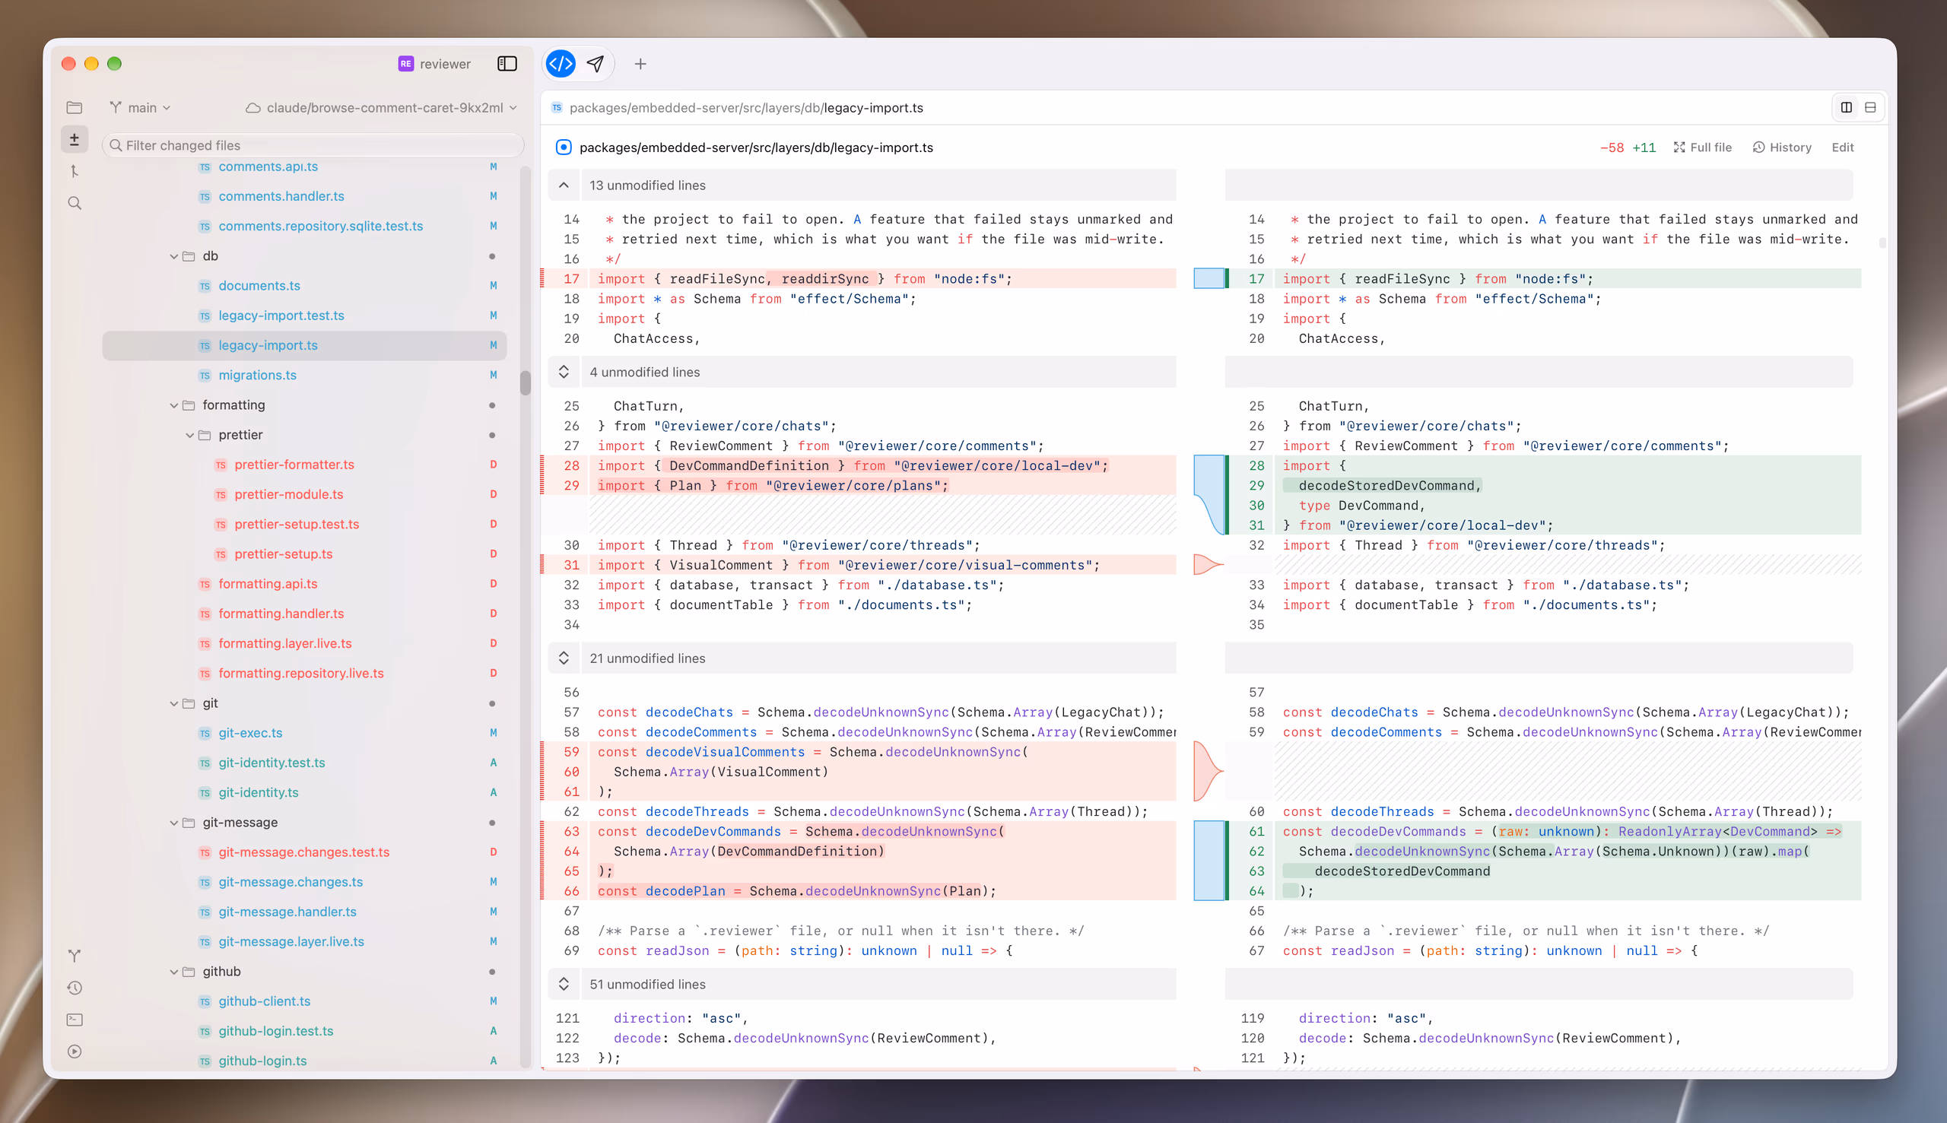1947x1123 pixels.
Task: Open the commits graph icon in sidebar
Action: (x=74, y=171)
